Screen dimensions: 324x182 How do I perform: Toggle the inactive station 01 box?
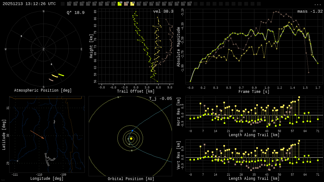69,4
